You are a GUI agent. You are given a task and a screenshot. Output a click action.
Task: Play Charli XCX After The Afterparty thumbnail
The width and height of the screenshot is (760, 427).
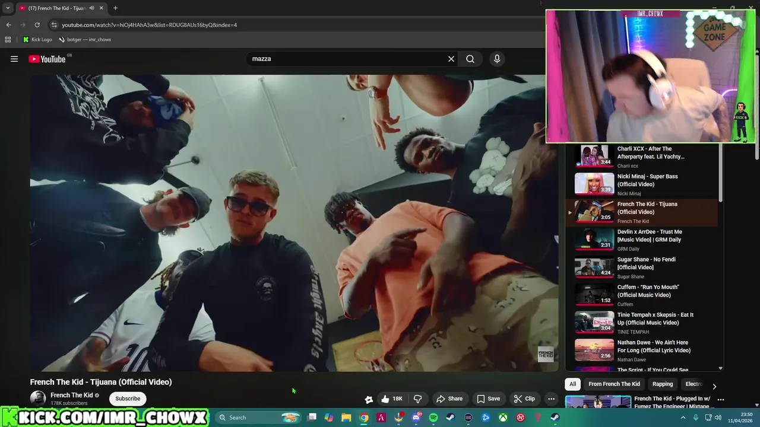(x=594, y=156)
